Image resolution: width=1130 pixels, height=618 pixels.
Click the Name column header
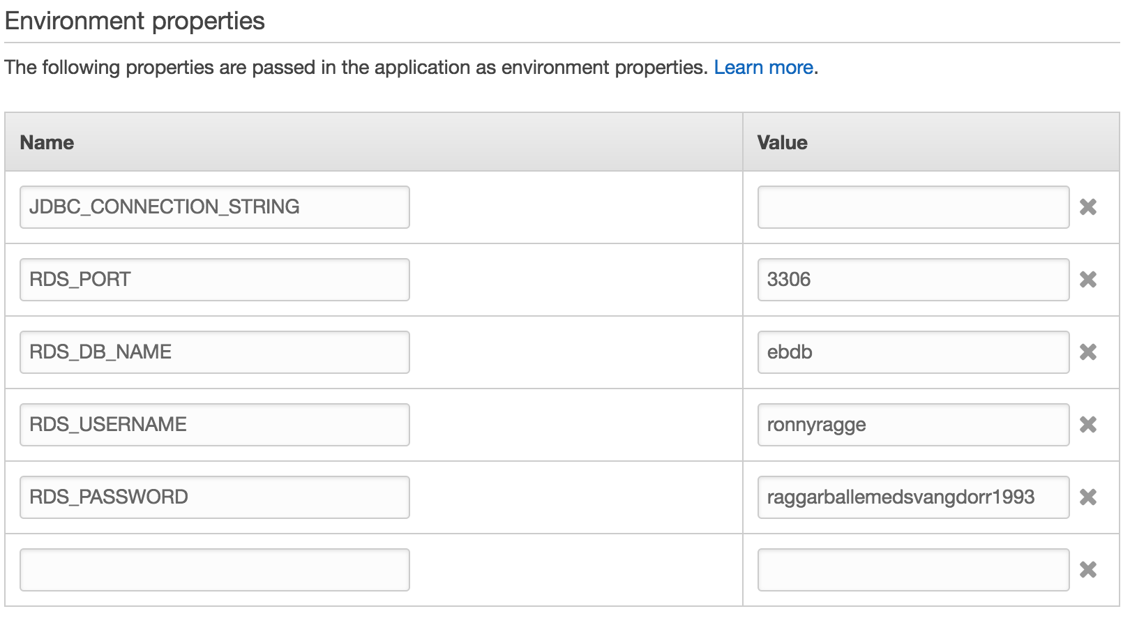click(47, 142)
